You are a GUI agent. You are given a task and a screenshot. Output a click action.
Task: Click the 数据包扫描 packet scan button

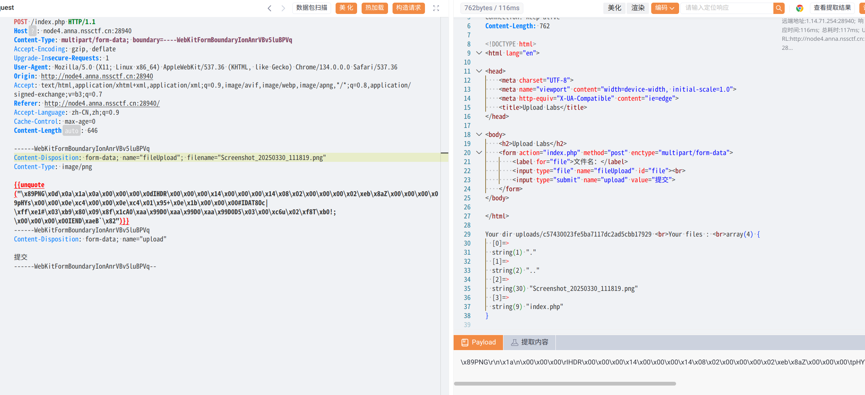point(311,8)
